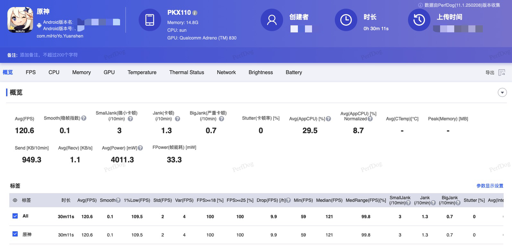Click the 备注 note input field

(x=49, y=55)
